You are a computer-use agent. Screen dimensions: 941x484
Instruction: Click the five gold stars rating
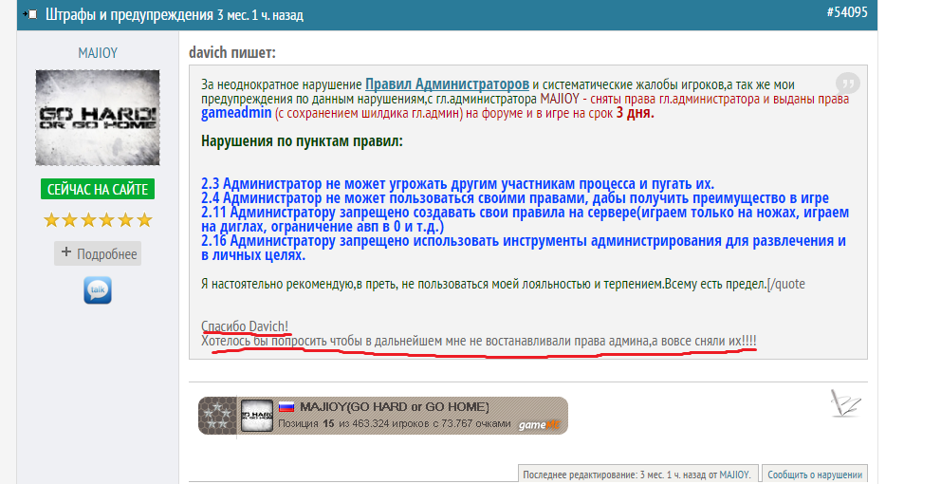[98, 220]
